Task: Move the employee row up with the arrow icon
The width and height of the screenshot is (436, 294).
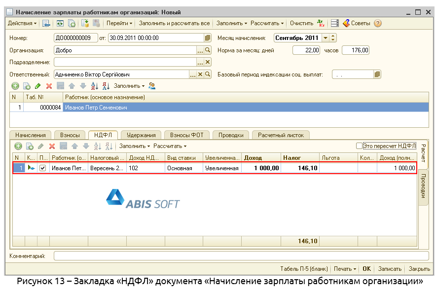Action: 72,86
